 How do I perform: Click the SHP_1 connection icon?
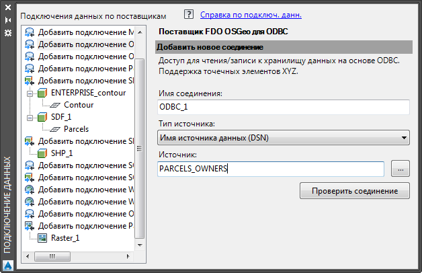tap(43, 153)
